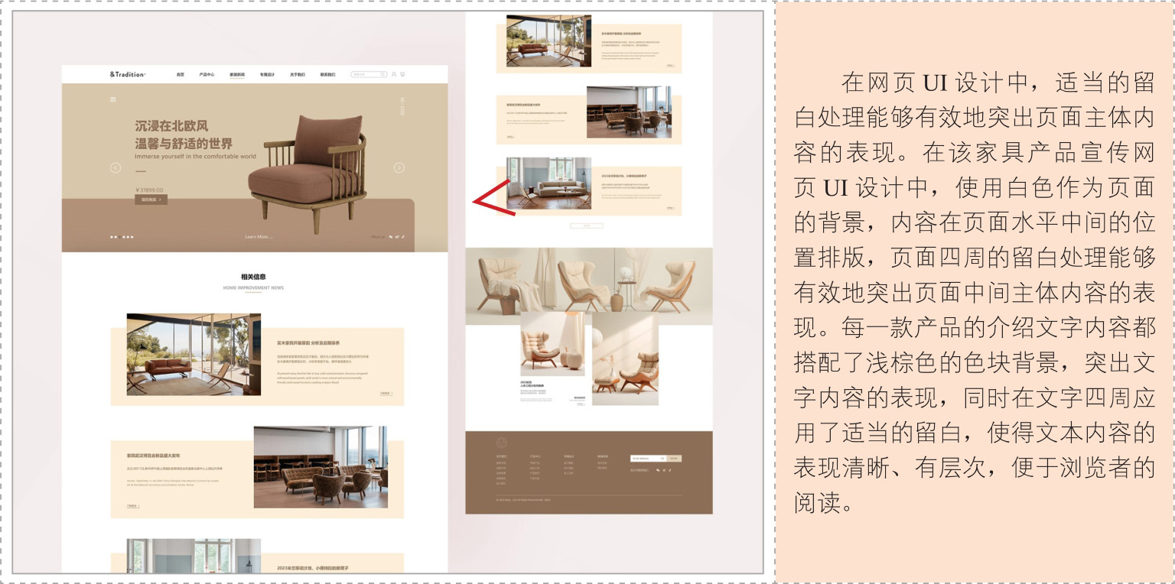This screenshot has width=1175, height=584.
Task: Click the 产品中心 column heading in the footer
Action: pos(535,456)
